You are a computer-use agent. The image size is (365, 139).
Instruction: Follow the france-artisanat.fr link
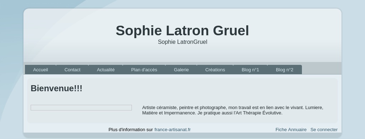pos(173,130)
